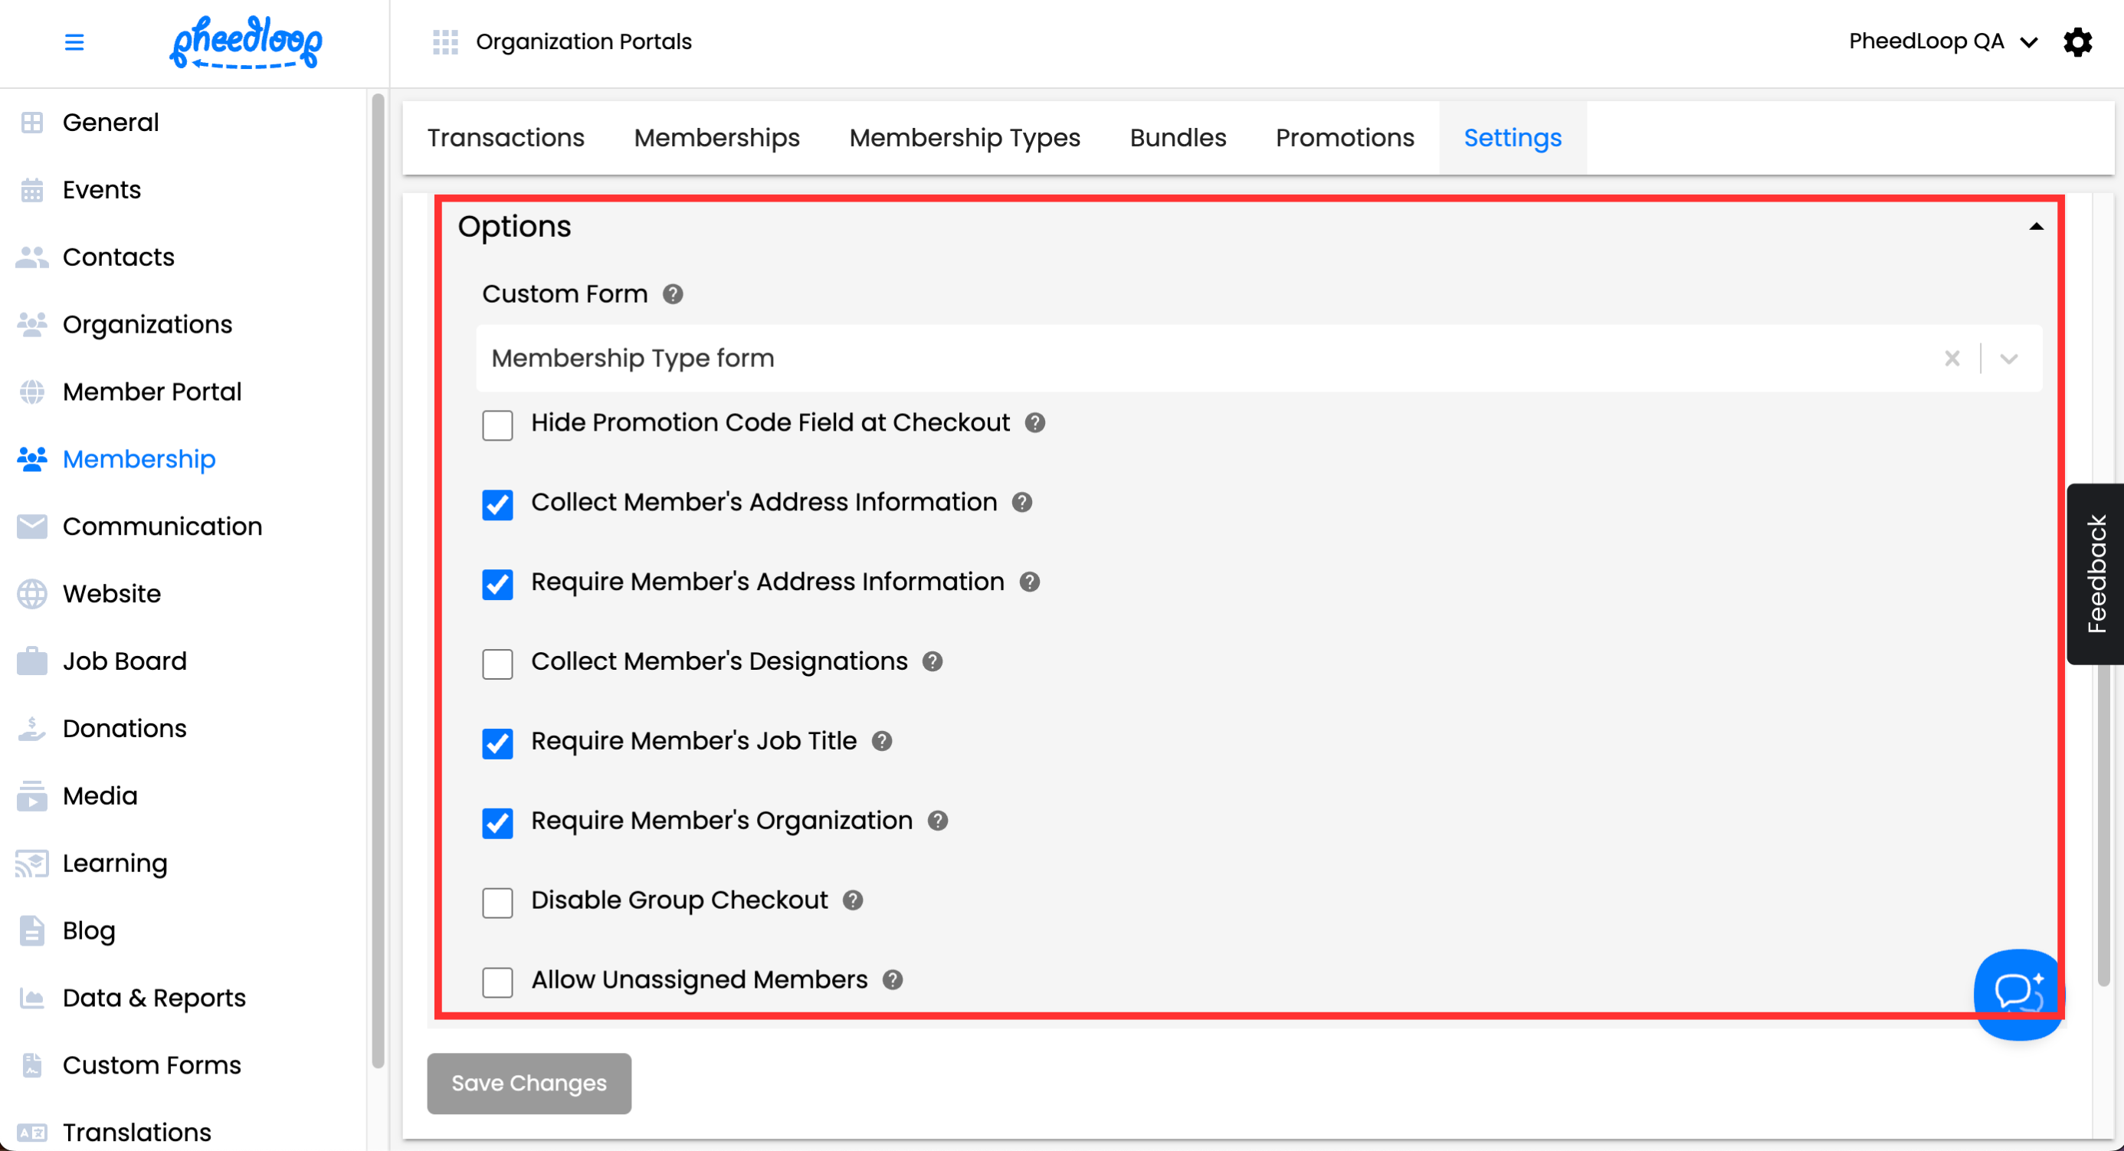
Task: Switch to the Membership Types tab
Action: [964, 138]
